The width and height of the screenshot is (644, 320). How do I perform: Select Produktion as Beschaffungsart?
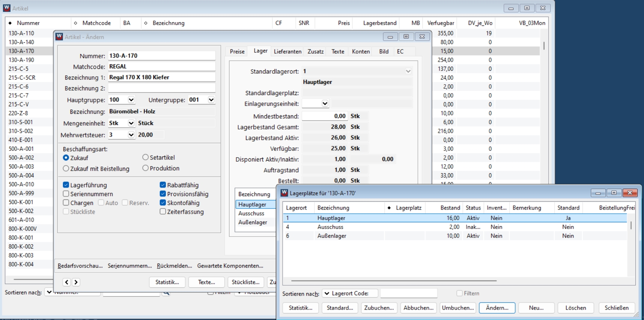coord(145,168)
